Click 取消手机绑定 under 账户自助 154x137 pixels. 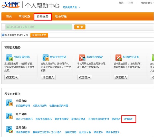(x=62, y=119)
